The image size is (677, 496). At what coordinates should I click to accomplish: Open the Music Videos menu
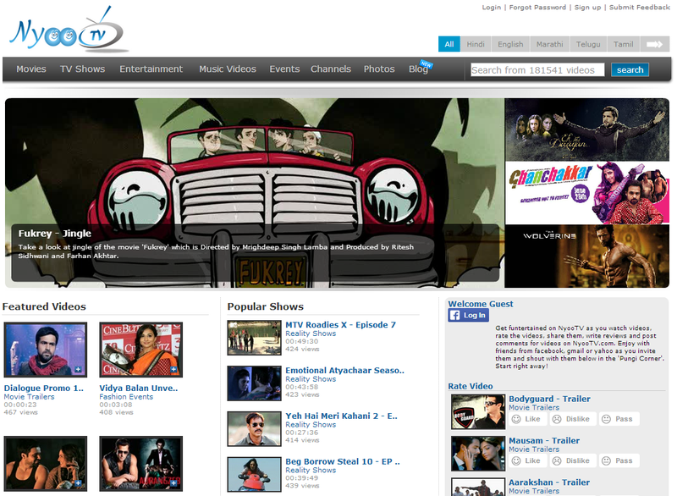click(228, 69)
